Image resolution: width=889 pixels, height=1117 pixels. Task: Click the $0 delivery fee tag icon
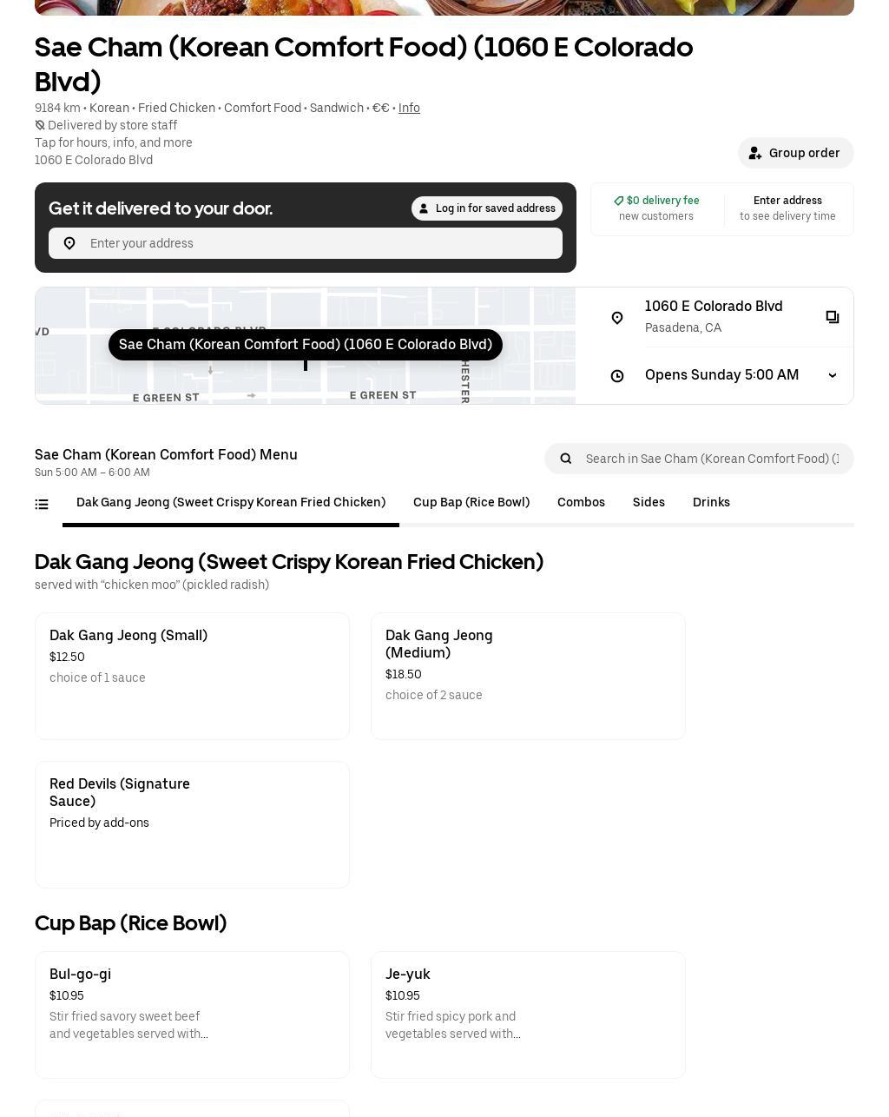tap(619, 201)
